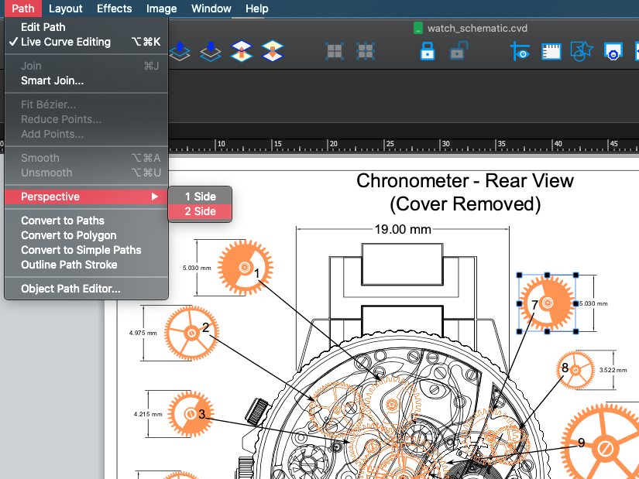Click the closed padlock lock icon
Image resolution: width=639 pixels, height=479 pixels.
[x=428, y=51]
